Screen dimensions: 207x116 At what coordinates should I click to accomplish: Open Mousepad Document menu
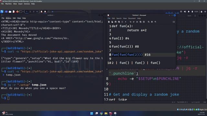tap(132, 18)
